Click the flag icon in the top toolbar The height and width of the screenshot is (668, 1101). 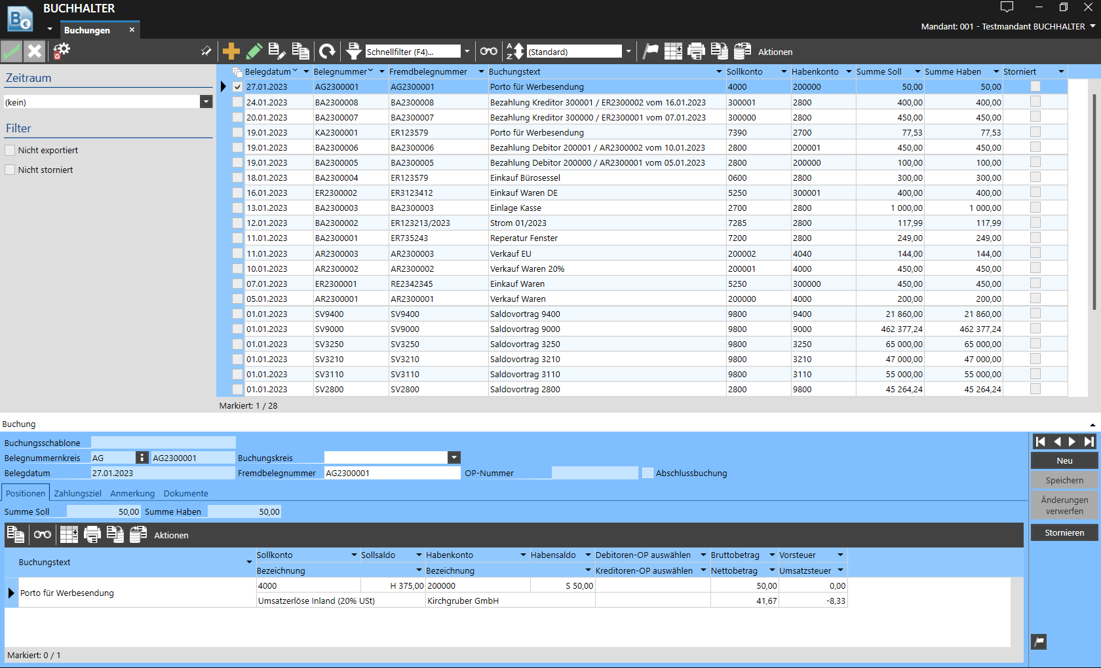(650, 51)
